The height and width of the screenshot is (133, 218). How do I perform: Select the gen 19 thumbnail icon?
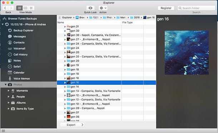[68, 65]
